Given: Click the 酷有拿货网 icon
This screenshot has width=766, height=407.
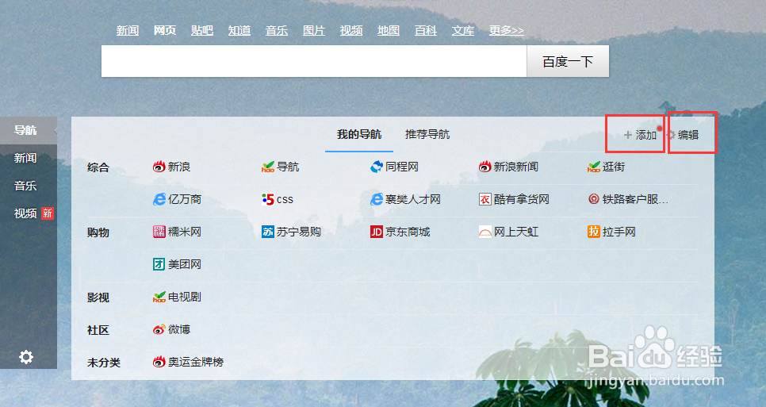Looking at the screenshot, I should tap(484, 199).
